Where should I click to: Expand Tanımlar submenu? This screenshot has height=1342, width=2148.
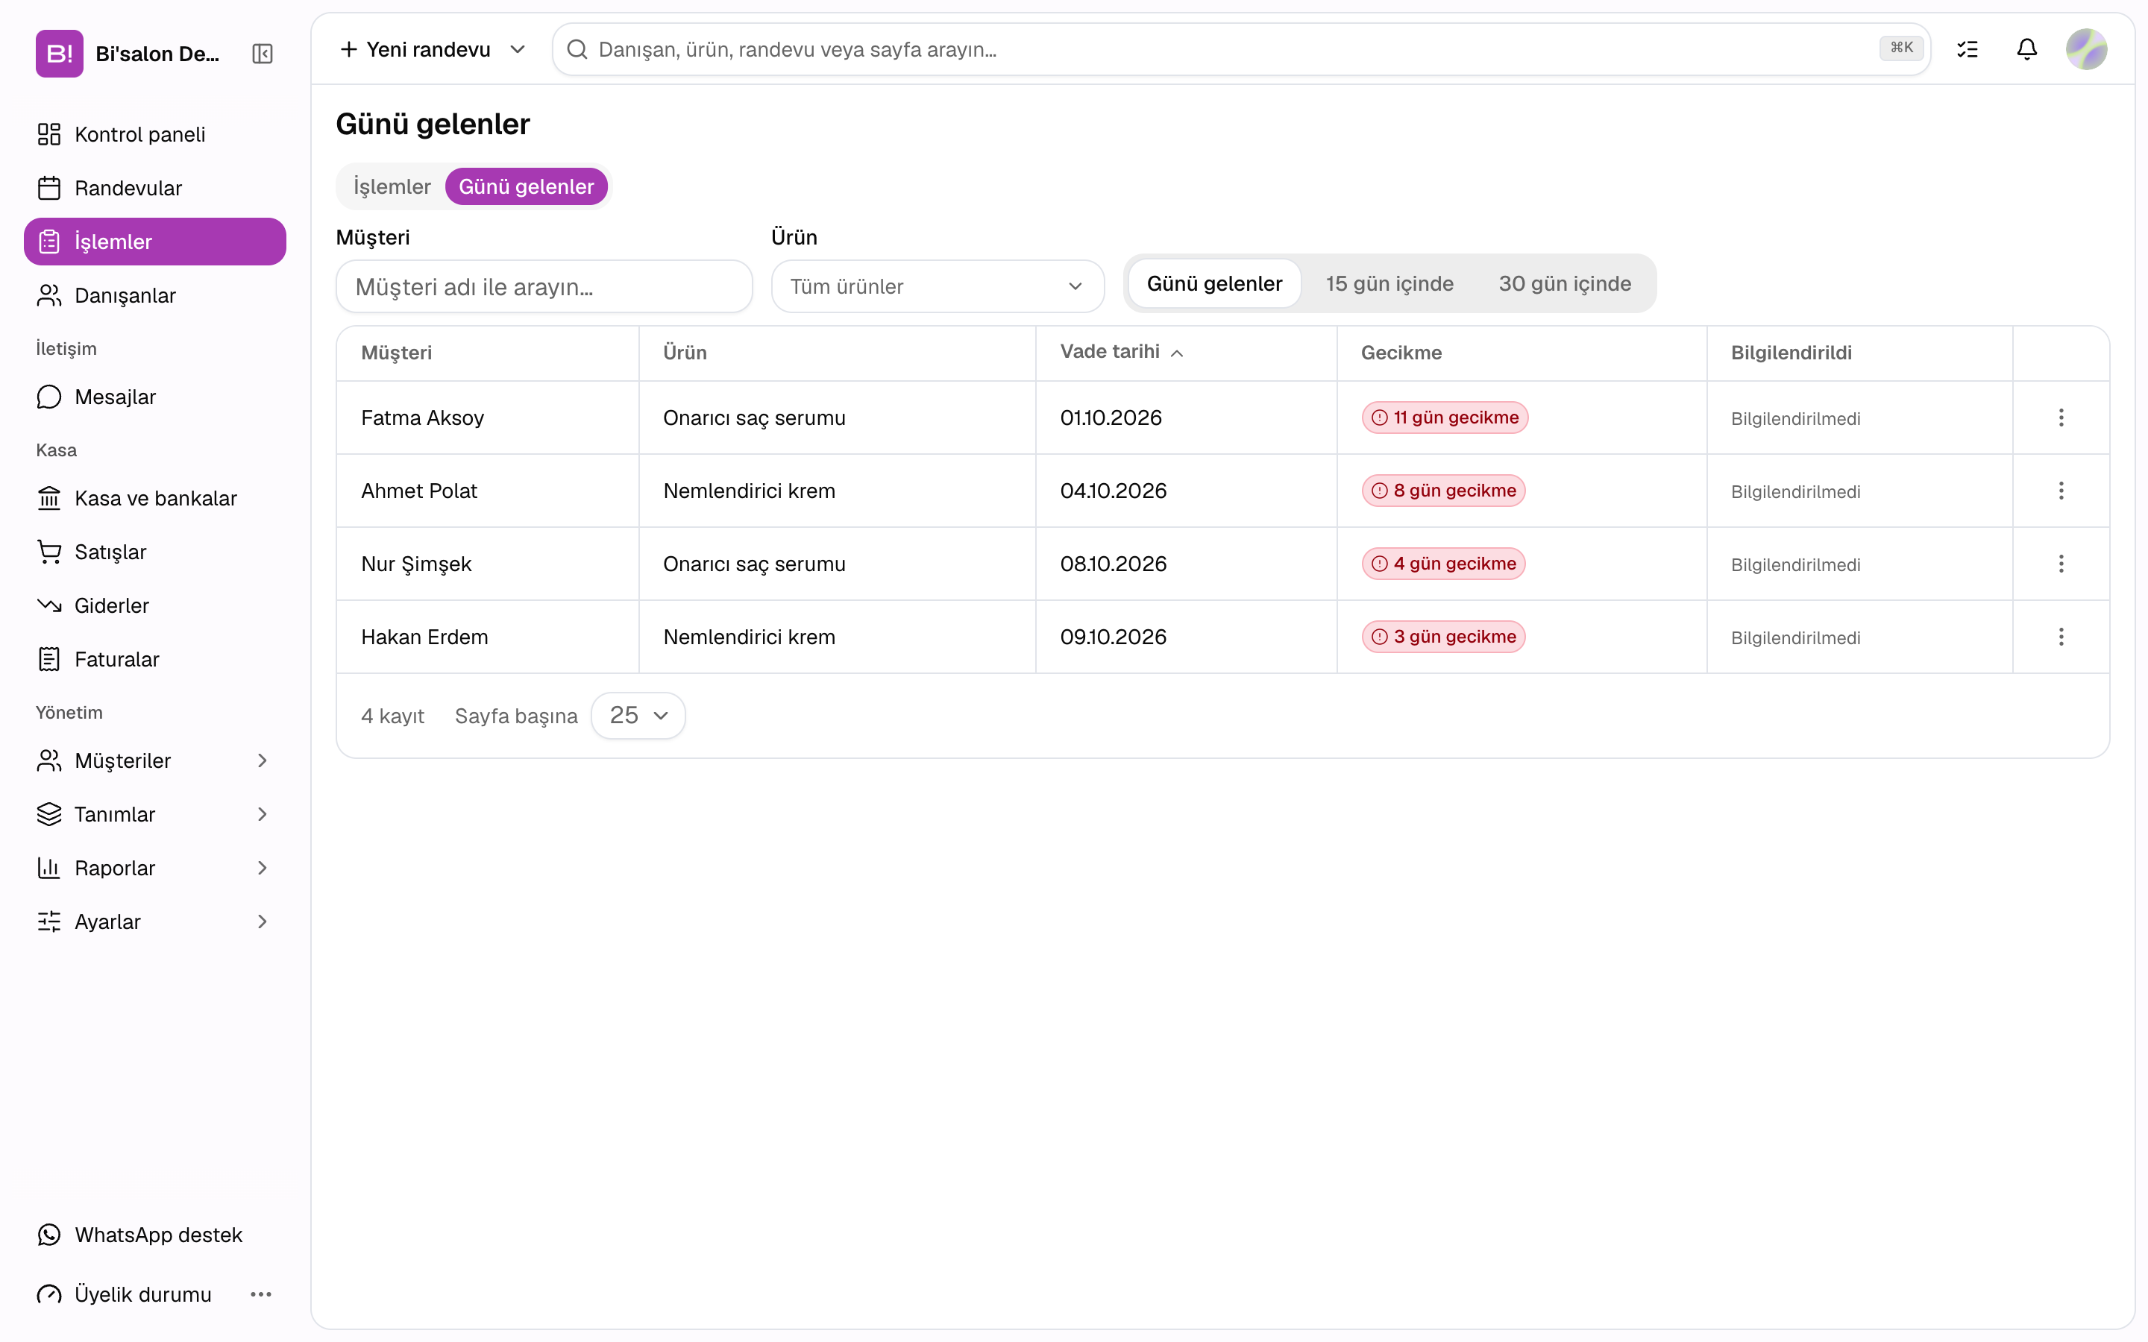point(155,814)
